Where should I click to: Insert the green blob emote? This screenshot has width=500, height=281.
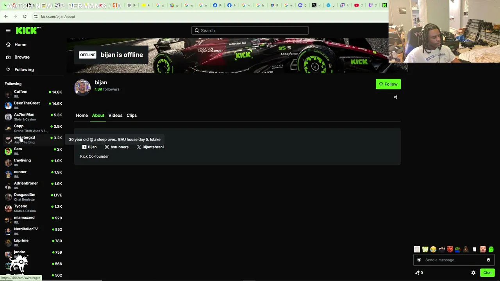coord(491,249)
